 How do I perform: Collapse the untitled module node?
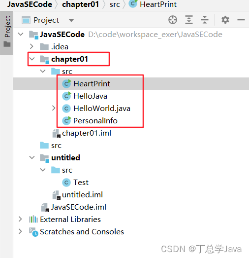coord(32,157)
